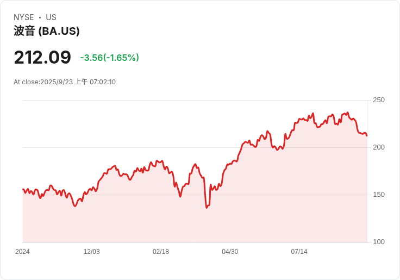Image resolution: width=400 pixels, height=280 pixels.
Task: Click the 200 y-axis label
Action: tap(379, 147)
